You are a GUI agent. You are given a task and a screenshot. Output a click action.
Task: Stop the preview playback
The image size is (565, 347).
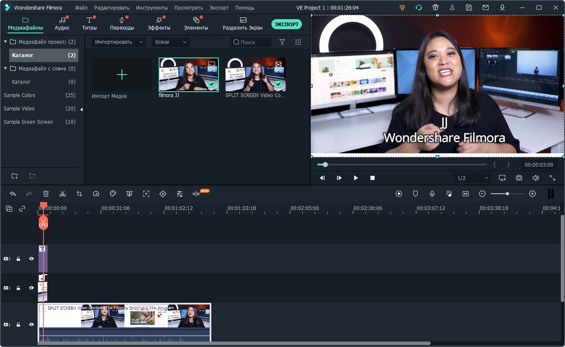tap(372, 178)
